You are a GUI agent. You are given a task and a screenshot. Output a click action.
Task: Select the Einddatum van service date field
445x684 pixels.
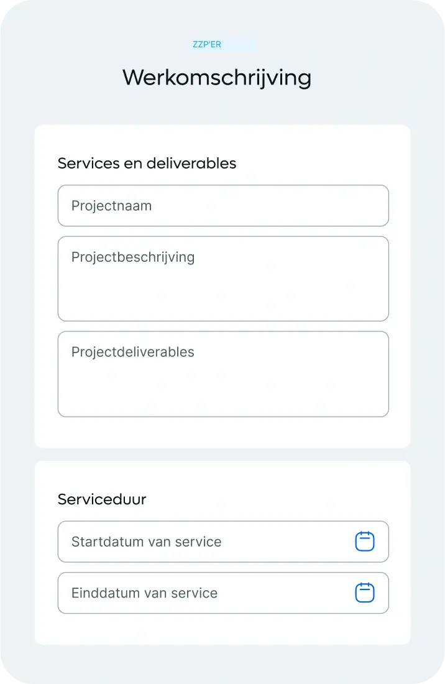tap(205, 593)
